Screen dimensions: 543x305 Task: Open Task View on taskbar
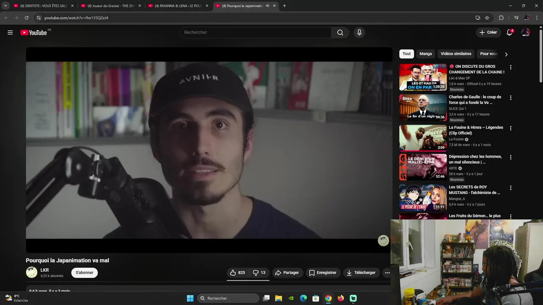click(x=266, y=298)
